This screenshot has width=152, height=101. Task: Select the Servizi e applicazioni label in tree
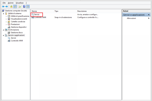[16, 35]
